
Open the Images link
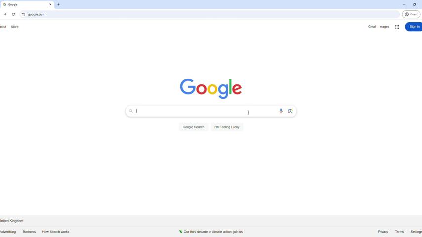point(384,27)
